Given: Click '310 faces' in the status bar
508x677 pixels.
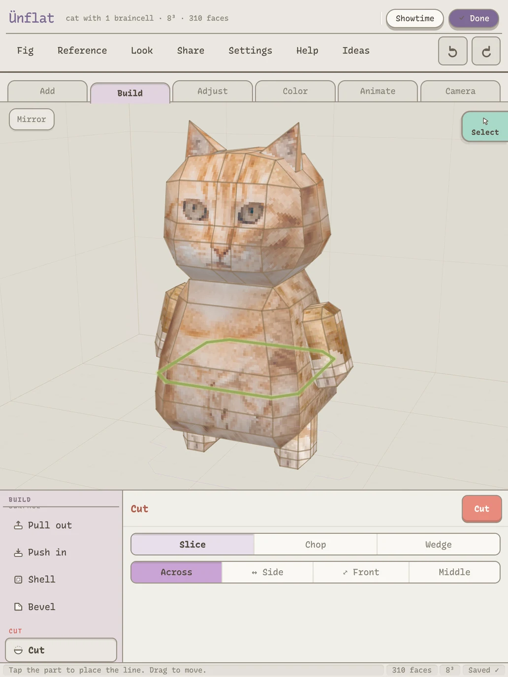Looking at the screenshot, I should pyautogui.click(x=412, y=670).
